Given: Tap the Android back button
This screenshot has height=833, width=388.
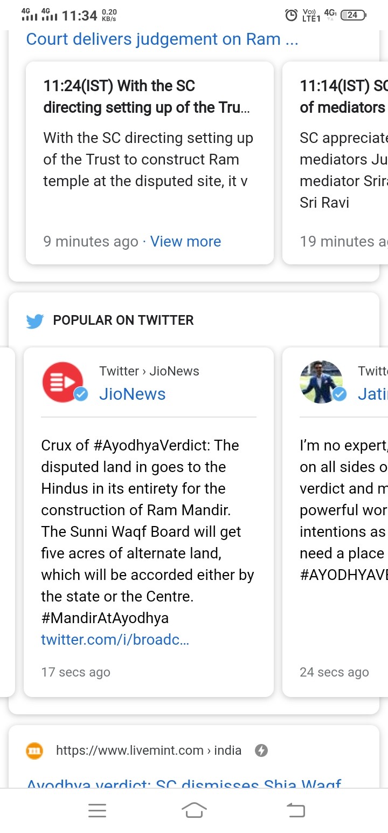Looking at the screenshot, I should [x=295, y=810].
